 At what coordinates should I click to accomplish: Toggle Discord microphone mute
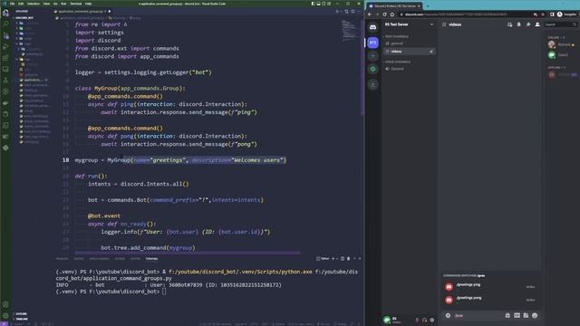[417, 320]
